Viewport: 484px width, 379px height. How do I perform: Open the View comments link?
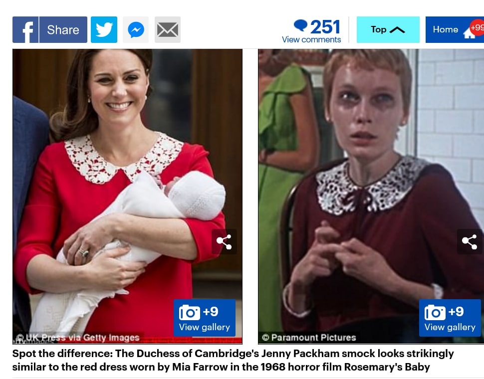point(311,39)
